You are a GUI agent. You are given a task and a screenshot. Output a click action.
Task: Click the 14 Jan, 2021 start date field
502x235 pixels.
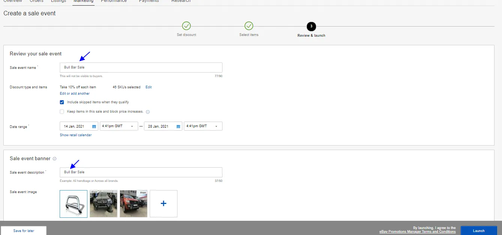79,126
